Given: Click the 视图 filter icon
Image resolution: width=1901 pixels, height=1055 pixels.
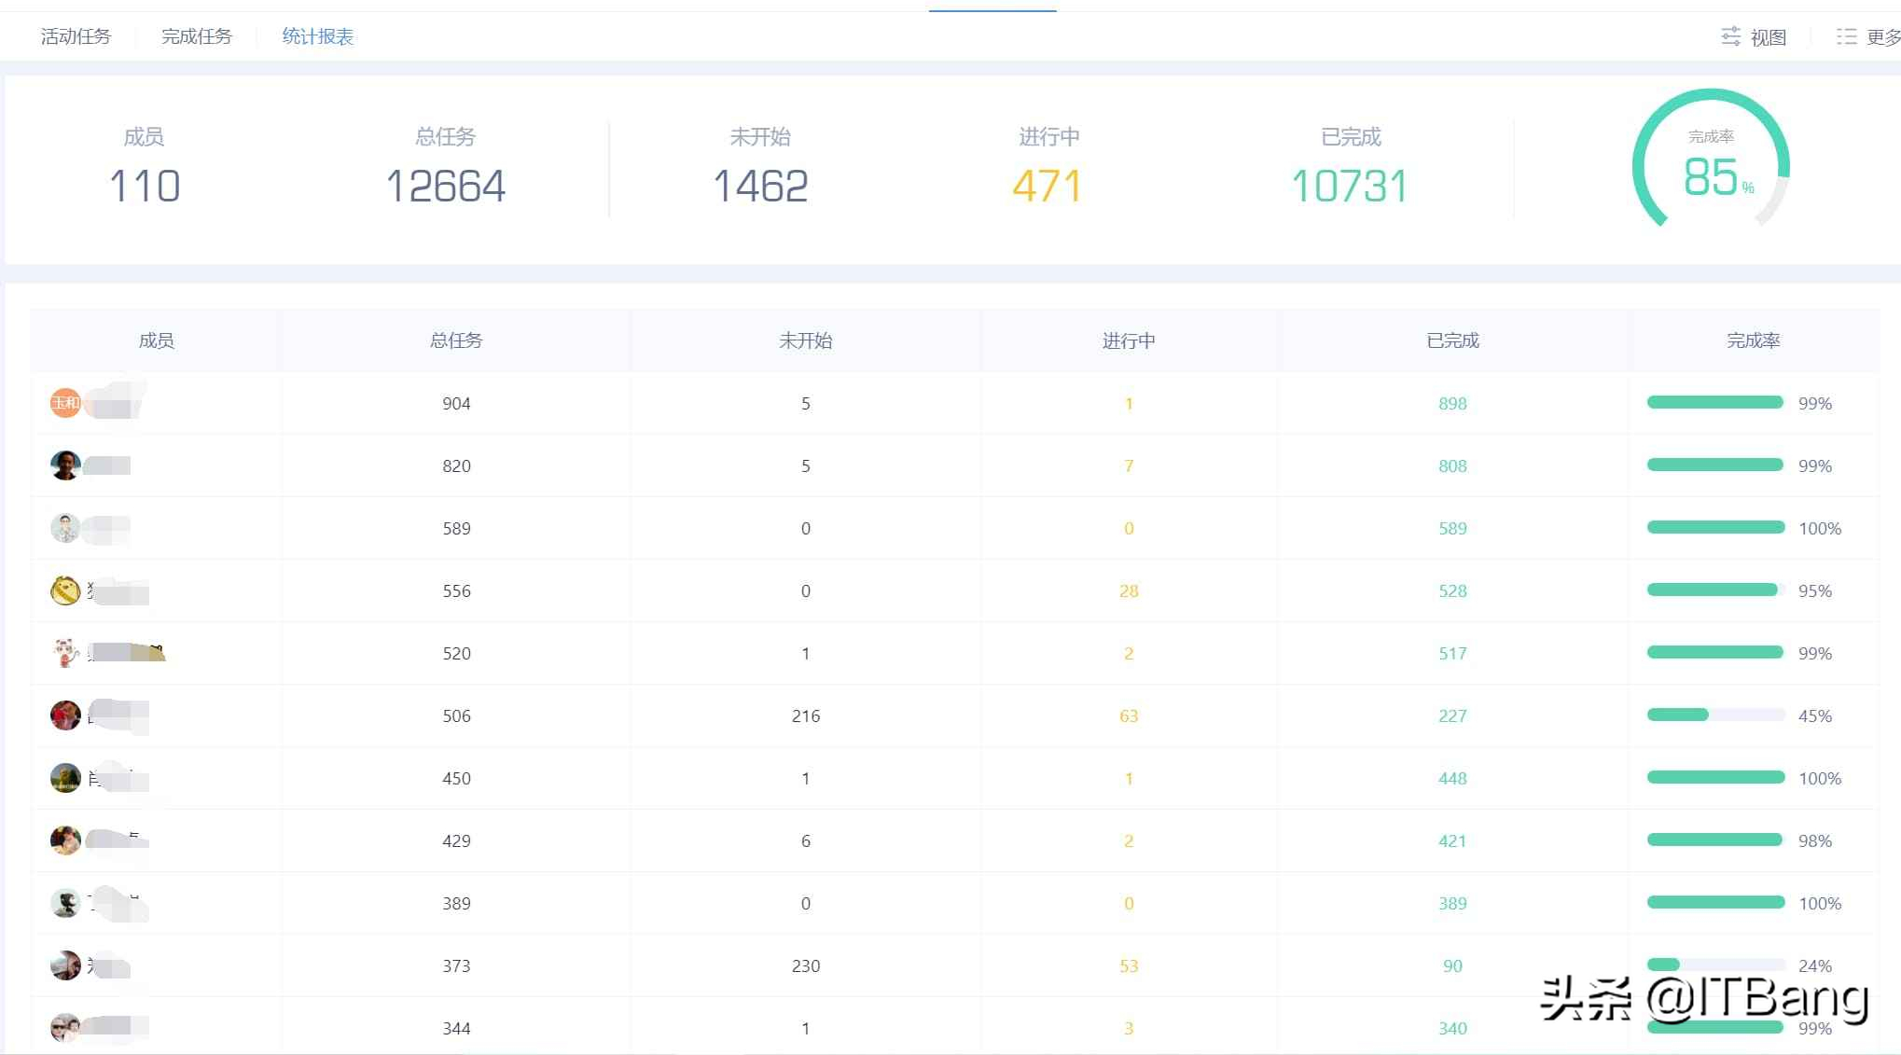Looking at the screenshot, I should point(1730,36).
